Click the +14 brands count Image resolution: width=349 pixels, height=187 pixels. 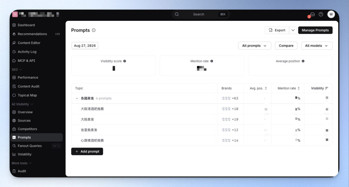click(235, 141)
